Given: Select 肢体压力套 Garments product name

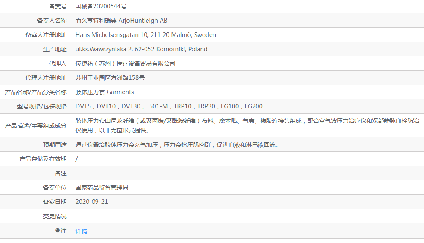Looking at the screenshot, I should (104, 92).
